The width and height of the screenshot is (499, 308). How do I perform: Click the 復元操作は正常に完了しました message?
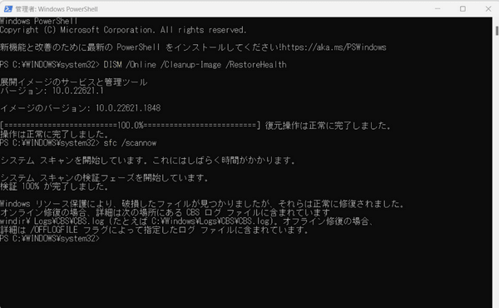pos(328,126)
